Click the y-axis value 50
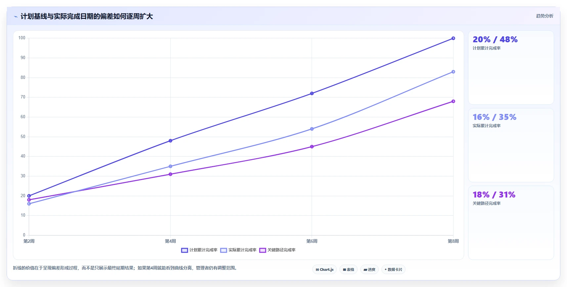This screenshot has width=567, height=287. (23, 137)
